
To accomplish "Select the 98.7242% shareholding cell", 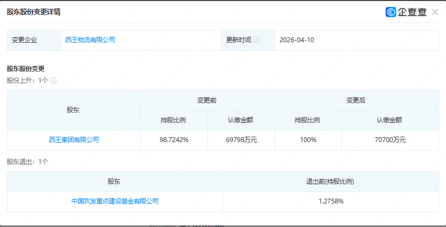I will click(174, 140).
